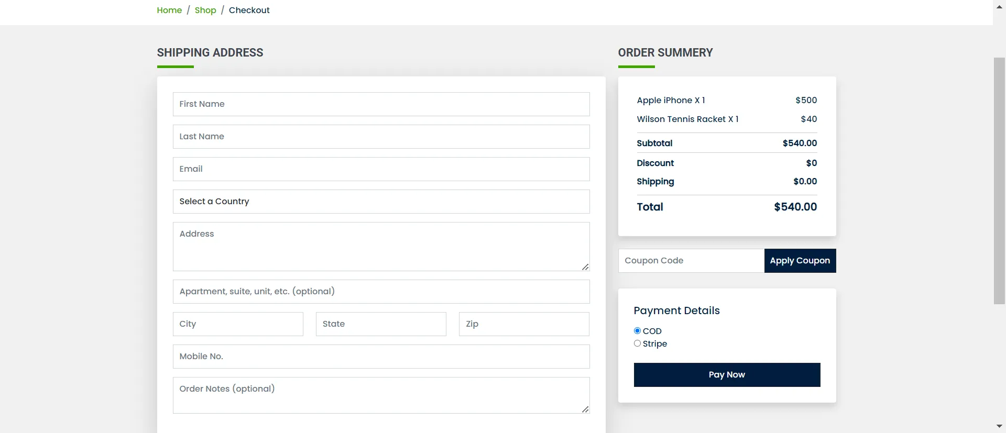Click the Zip code field
1006x433 pixels.
click(x=524, y=324)
